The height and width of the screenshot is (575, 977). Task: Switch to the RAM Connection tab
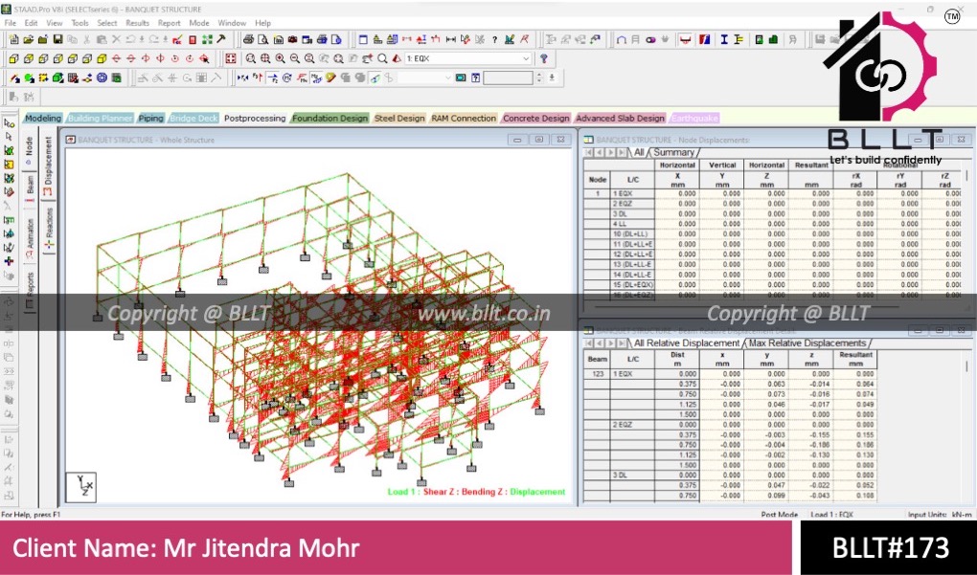464,119
